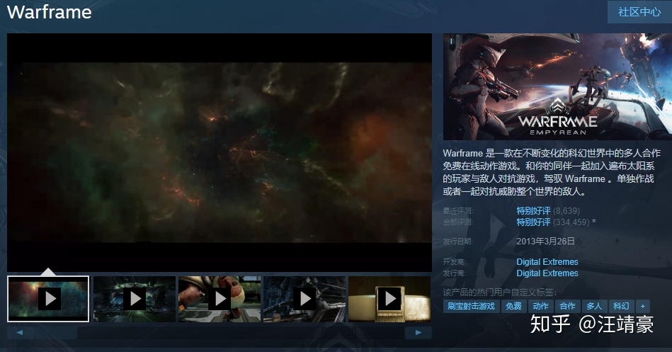This screenshot has height=352, width=672.
Task: Click left arrow of thumbnail scroller
Action: point(19,332)
